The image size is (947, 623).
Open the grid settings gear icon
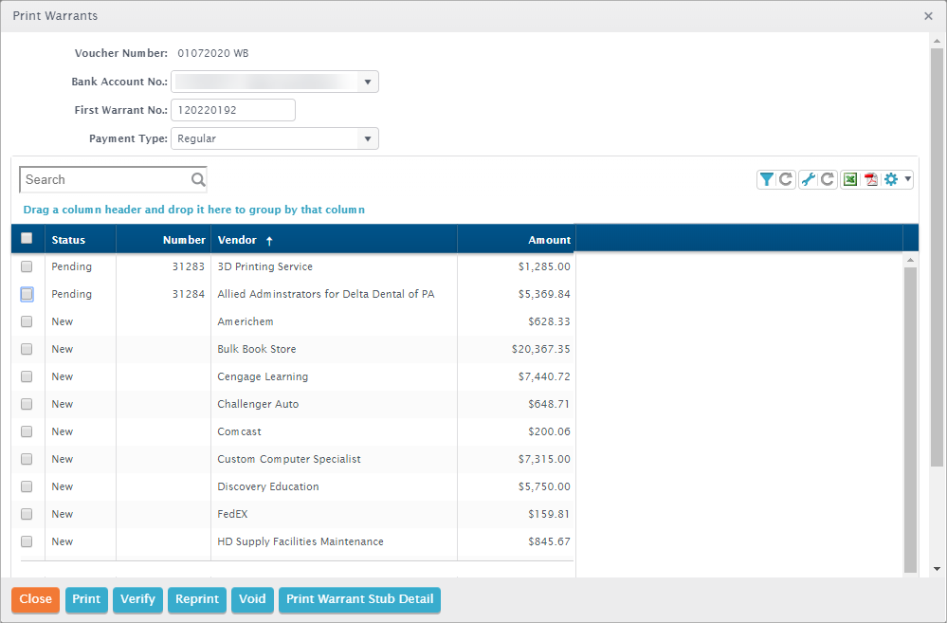click(890, 179)
